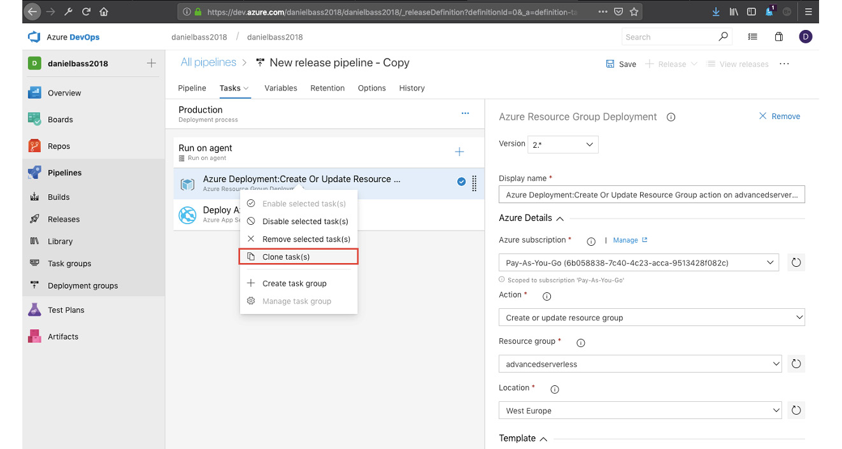Open the Version dropdown
Image resolution: width=842 pixels, height=449 pixels.
[x=563, y=145]
